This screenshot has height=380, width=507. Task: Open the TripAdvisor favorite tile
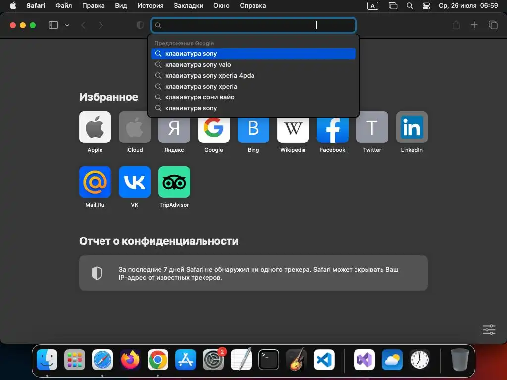click(x=174, y=182)
